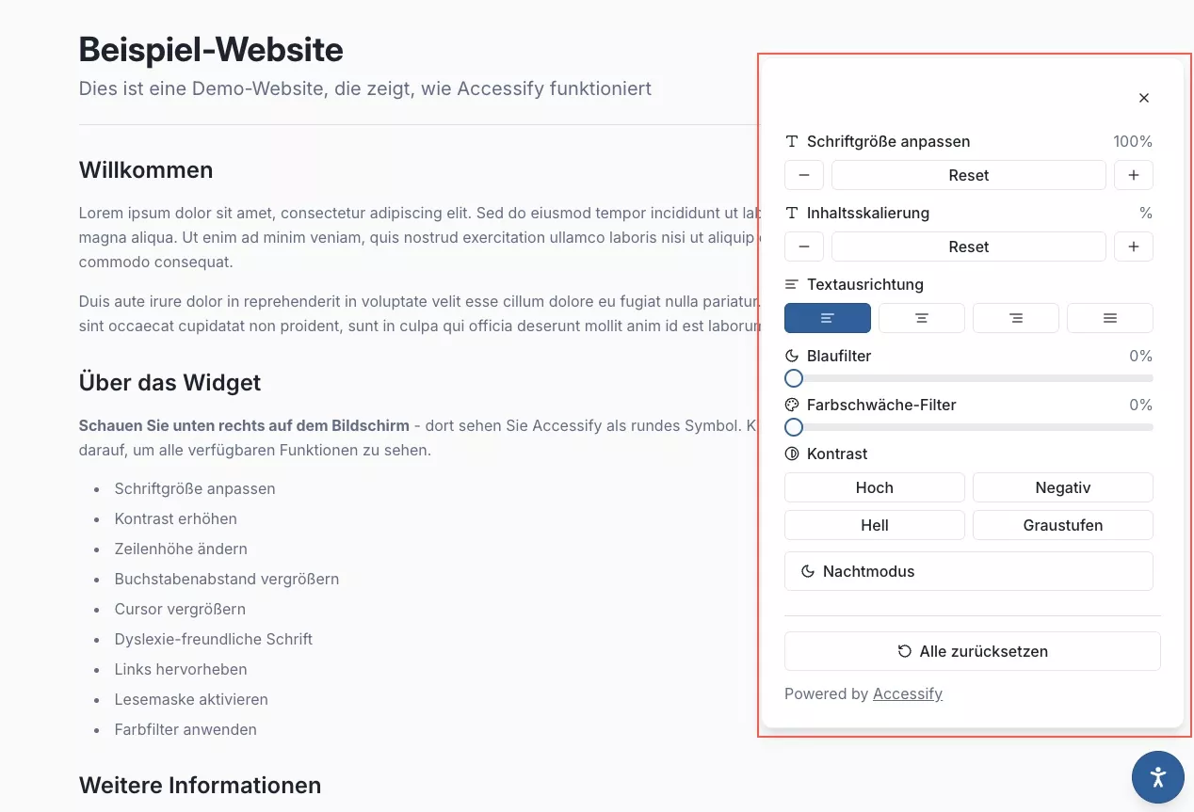Reset the Inhaltsskalierung setting
The height and width of the screenshot is (812, 1194).
coord(968,247)
